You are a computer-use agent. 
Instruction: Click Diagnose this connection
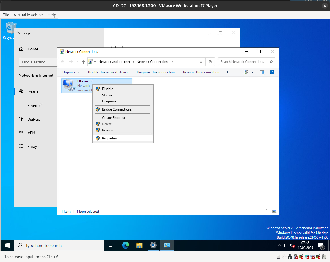point(156,72)
